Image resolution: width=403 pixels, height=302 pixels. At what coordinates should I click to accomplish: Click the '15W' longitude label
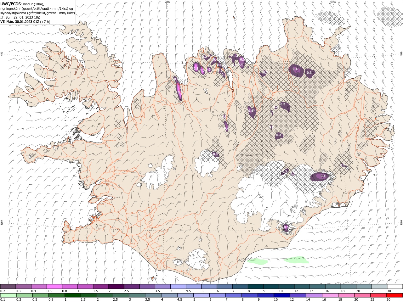334,2
